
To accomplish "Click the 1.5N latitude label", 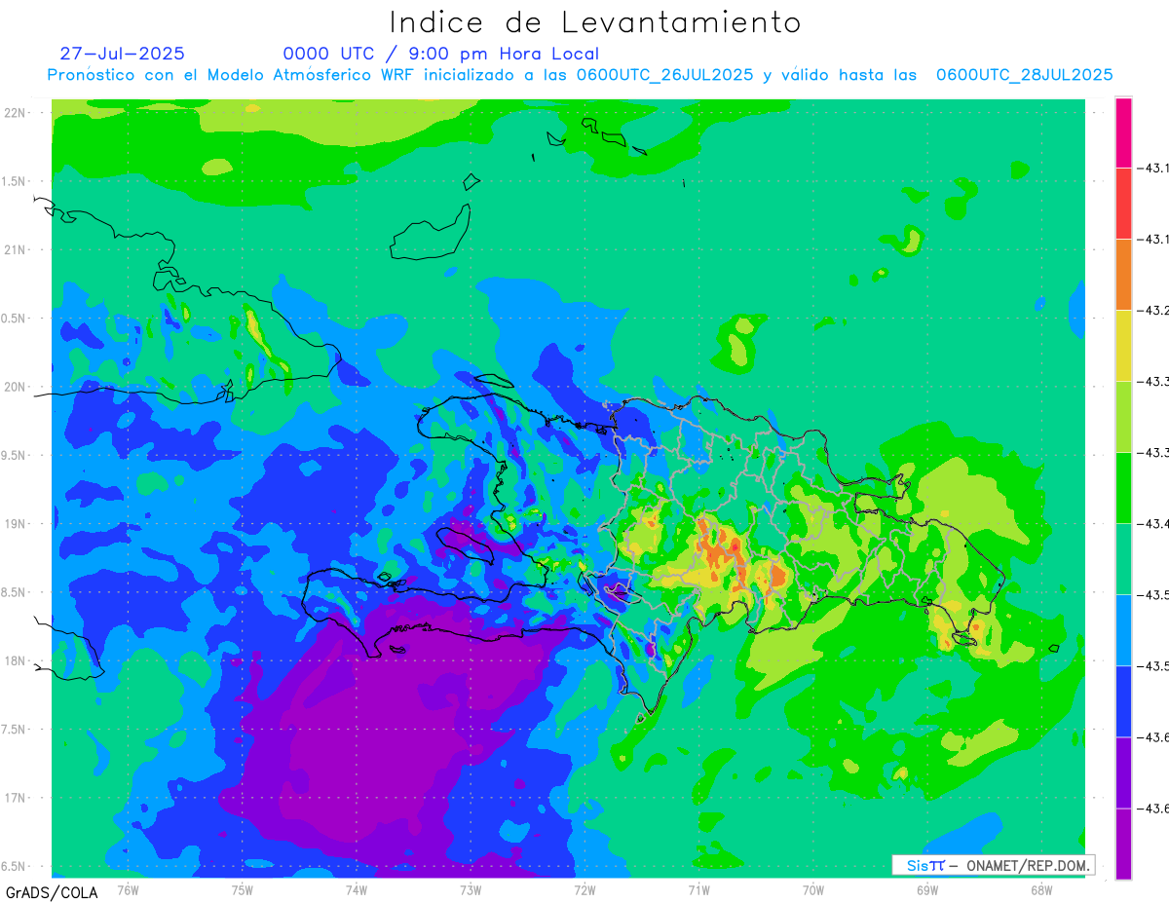I will [14, 181].
